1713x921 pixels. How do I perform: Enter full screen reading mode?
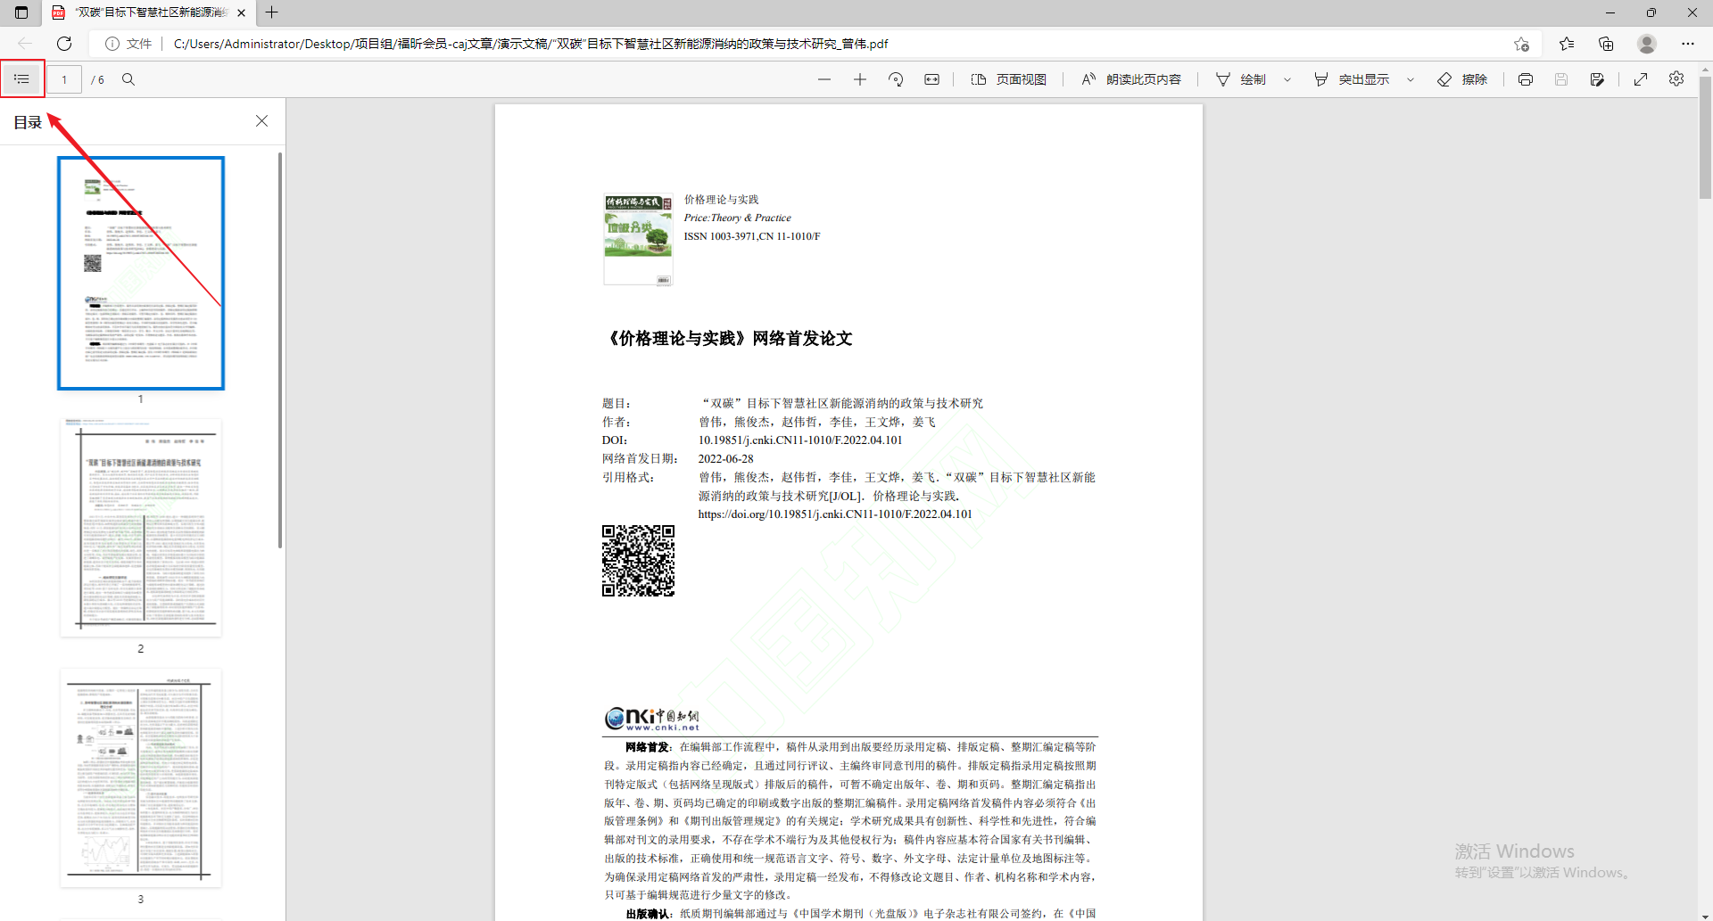point(1640,78)
